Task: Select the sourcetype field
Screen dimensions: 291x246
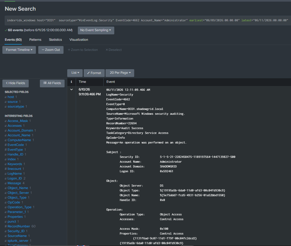Action: coord(16,106)
